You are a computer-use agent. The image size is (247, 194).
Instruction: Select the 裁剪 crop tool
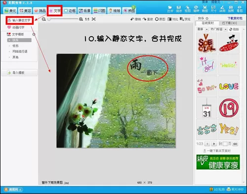205,9
